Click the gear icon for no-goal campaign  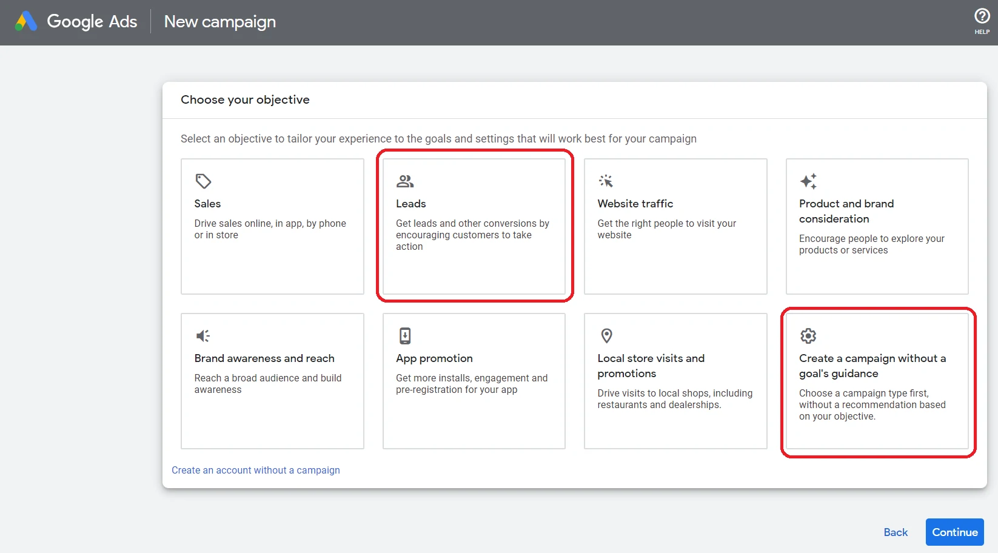[808, 335]
